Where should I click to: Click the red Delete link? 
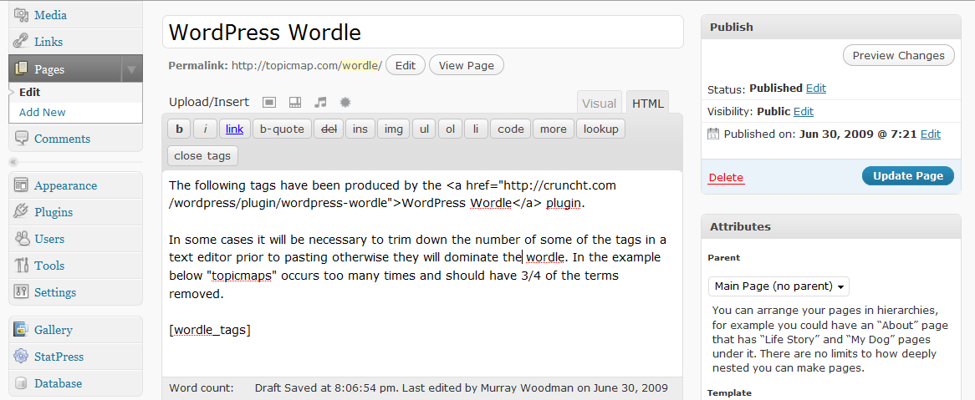(726, 178)
